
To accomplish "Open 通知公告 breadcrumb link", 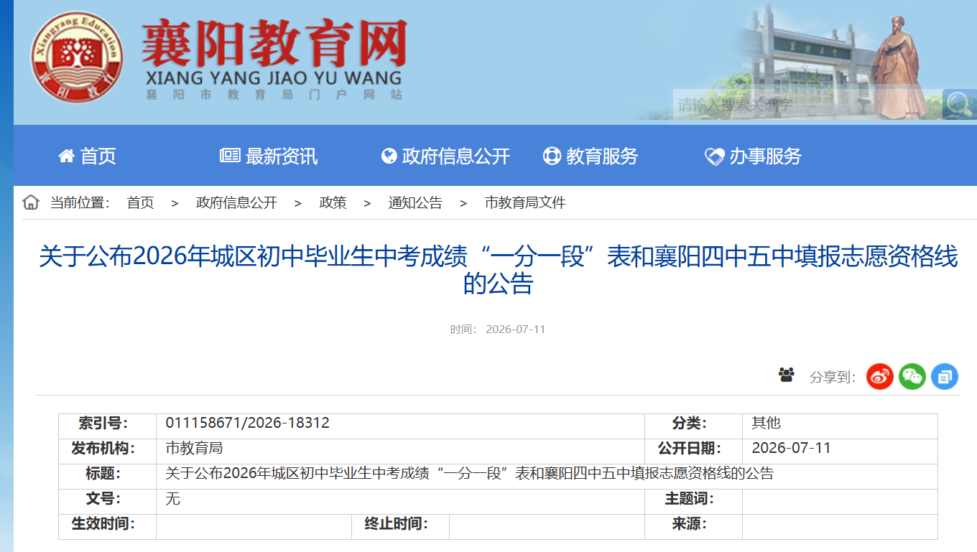I will pyautogui.click(x=415, y=203).
